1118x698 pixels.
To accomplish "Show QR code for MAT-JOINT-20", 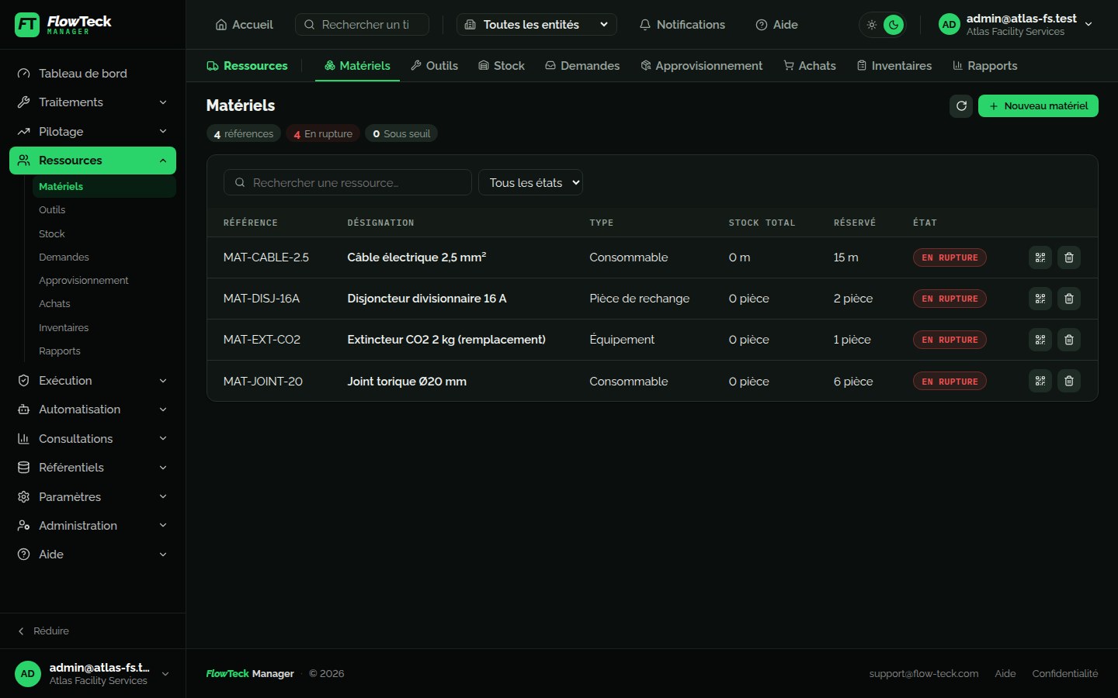I will coord(1040,381).
